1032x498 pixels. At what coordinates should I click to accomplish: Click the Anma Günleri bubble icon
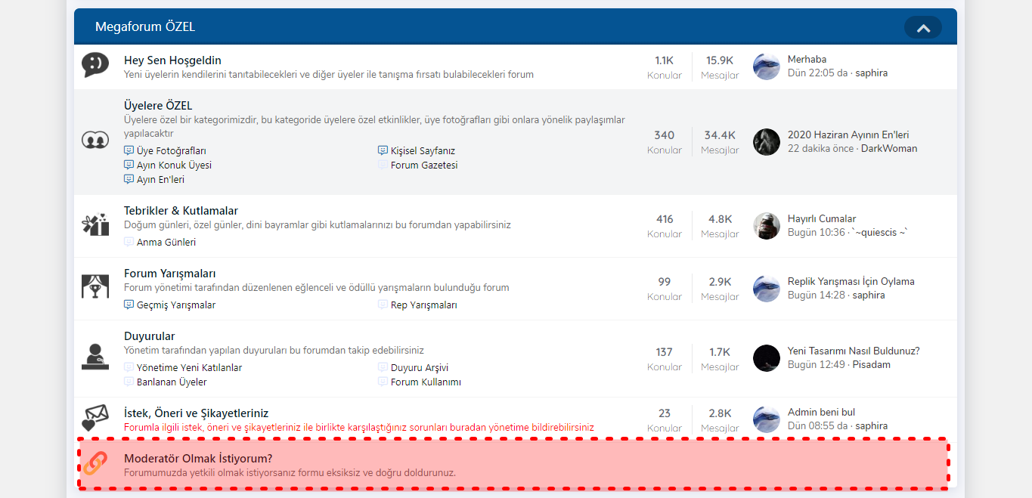coord(129,242)
